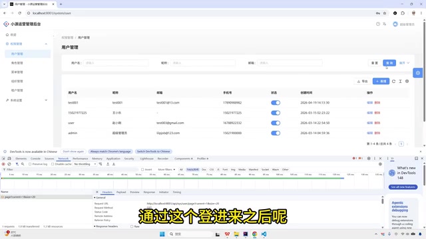Click the 重置 reset button
The image size is (426, 239).
point(374,63)
